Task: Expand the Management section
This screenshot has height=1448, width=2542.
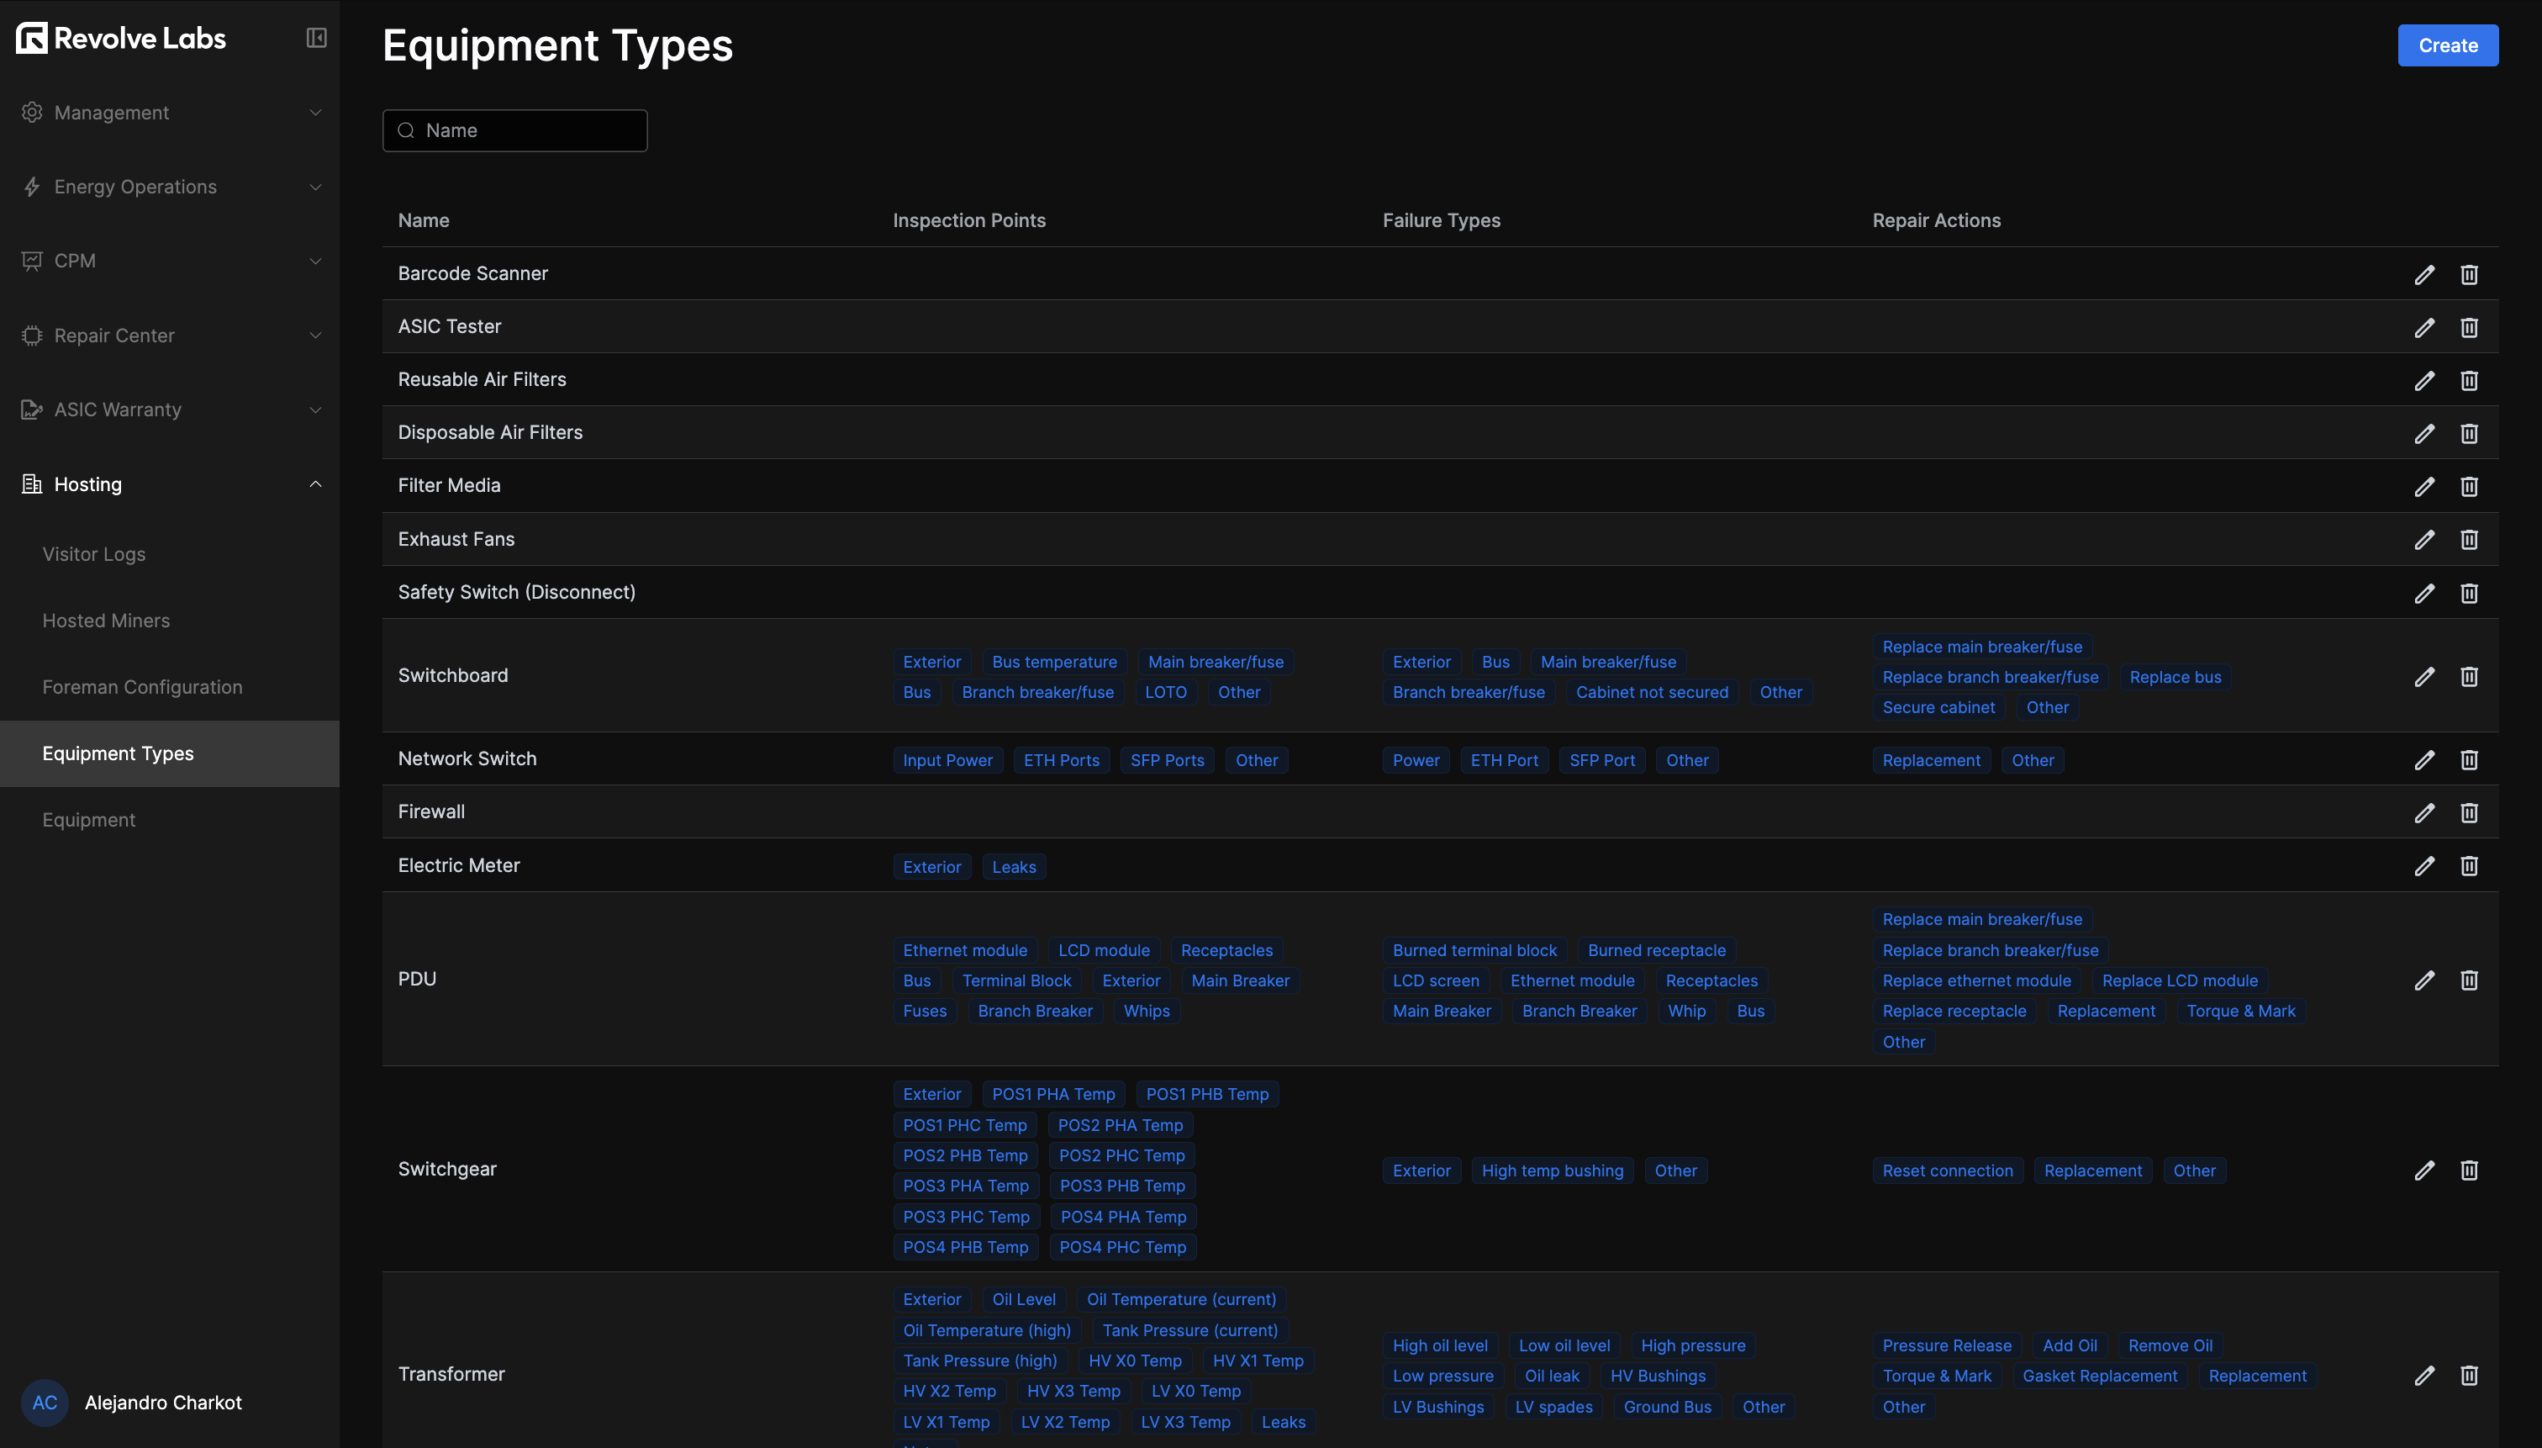Action: [x=111, y=113]
